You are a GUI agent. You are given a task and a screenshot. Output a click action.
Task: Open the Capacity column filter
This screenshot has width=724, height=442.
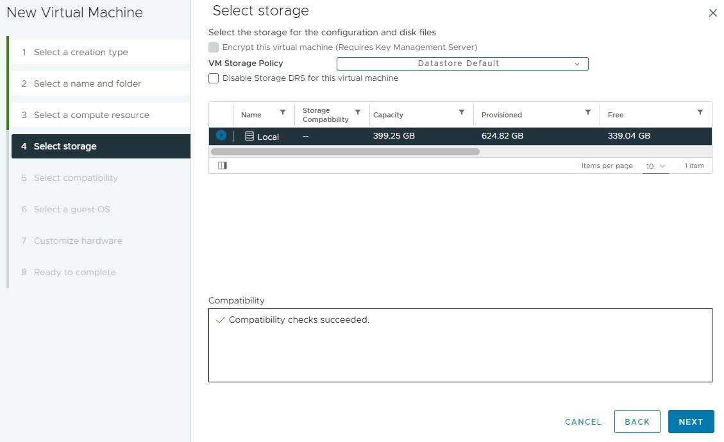(462, 112)
